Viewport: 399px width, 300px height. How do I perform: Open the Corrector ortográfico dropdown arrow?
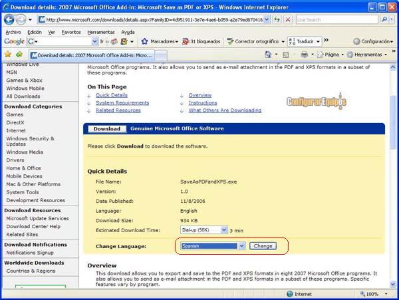(283, 41)
